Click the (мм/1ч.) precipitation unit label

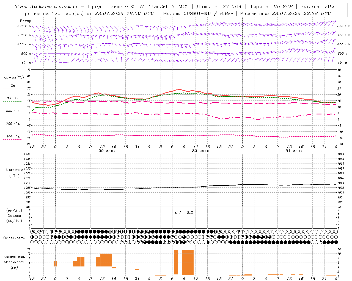pos(14,221)
